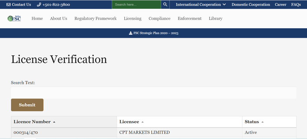The height and width of the screenshot is (139, 307).
Task: Focus the top 'Search here...' field
Action: click(x=137, y=5)
